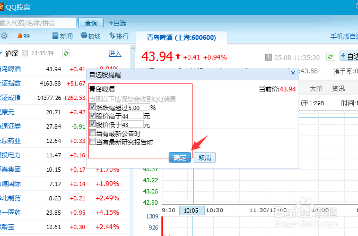Toggle the 股价高于 checkbox
358x236 pixels.
pyautogui.click(x=92, y=115)
